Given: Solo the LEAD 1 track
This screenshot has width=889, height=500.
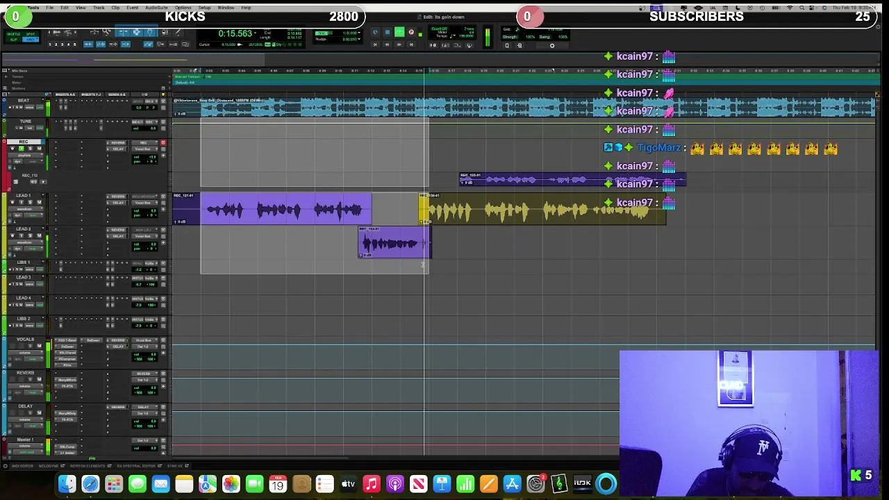Looking at the screenshot, I should point(30,202).
